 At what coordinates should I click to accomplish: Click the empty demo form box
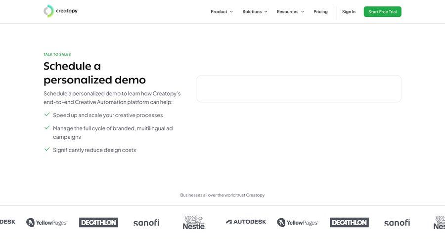[299, 89]
